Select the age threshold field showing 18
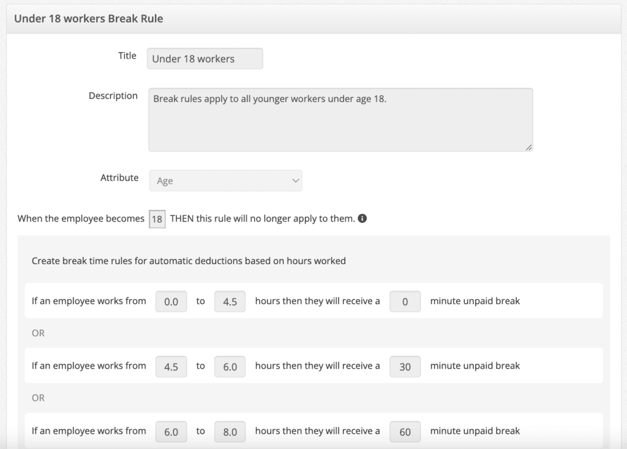 (157, 219)
